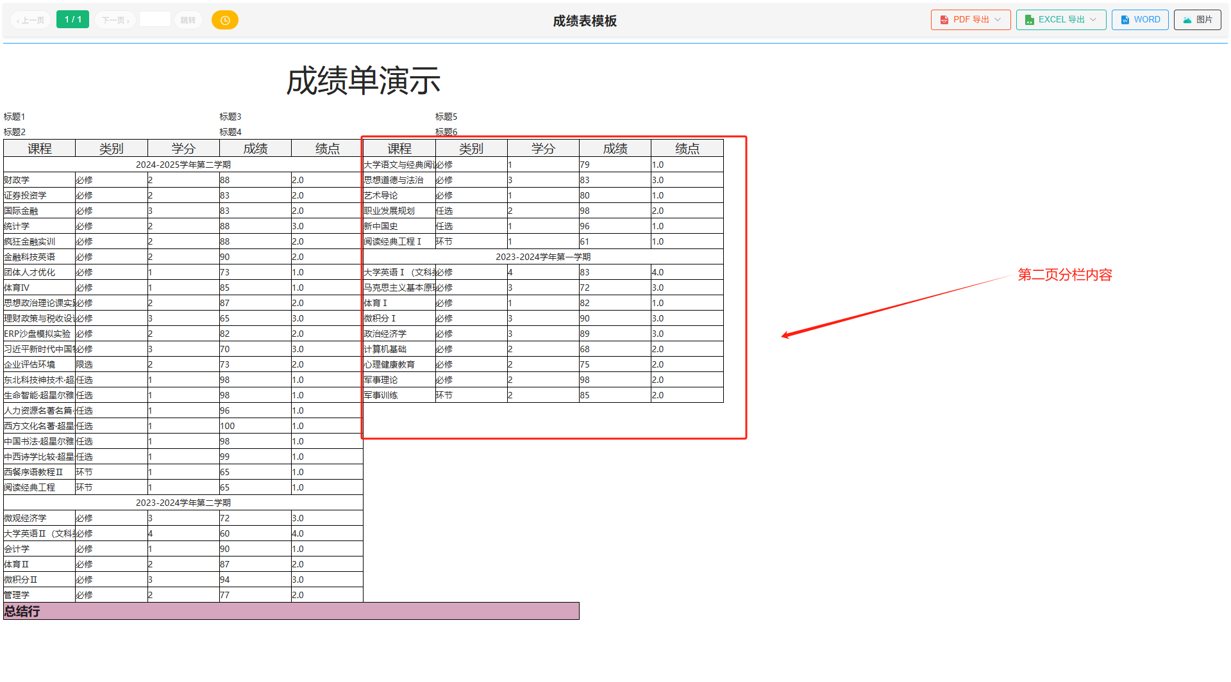Click the green 1 / 1 page indicator
Image resolution: width=1231 pixels, height=682 pixels.
coord(72,20)
